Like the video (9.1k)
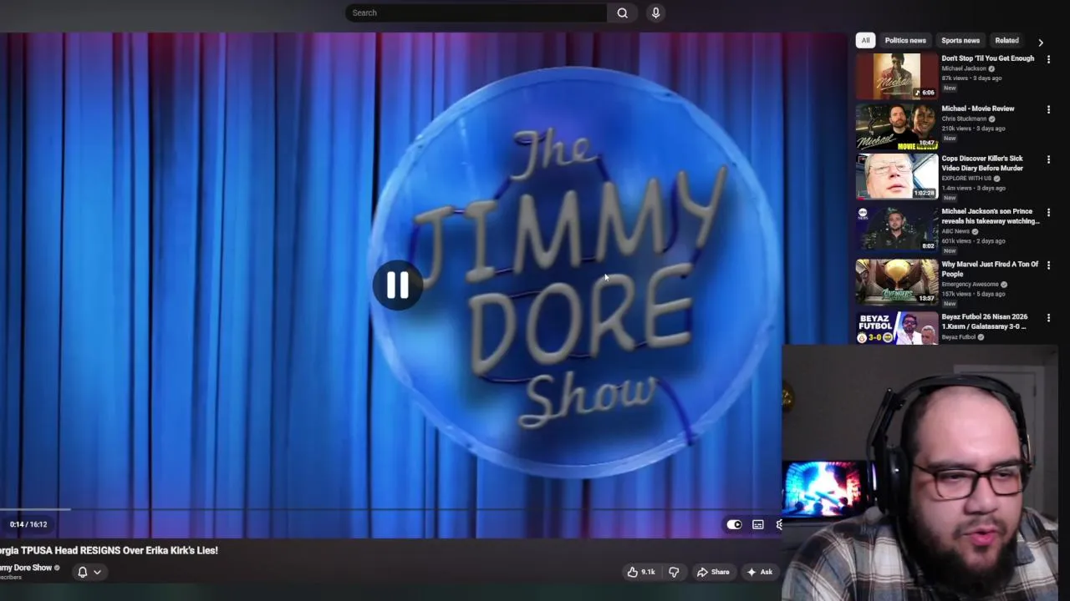This screenshot has height=601, width=1070. pos(641,572)
